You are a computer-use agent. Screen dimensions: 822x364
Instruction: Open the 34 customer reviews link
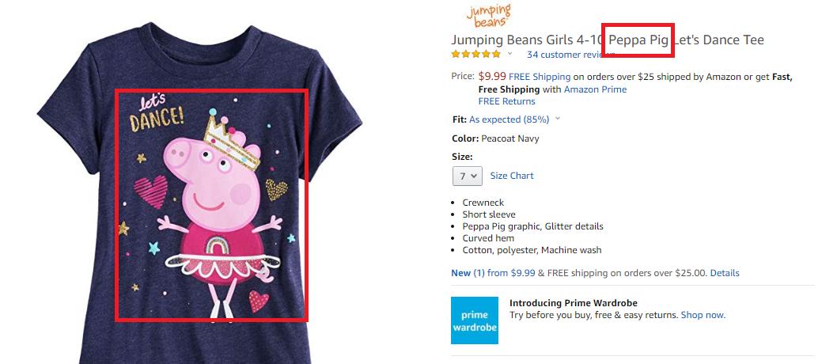coord(563,55)
